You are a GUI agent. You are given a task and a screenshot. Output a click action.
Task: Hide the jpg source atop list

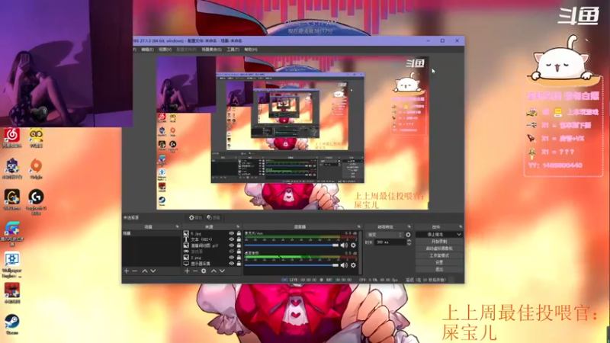click(232, 233)
